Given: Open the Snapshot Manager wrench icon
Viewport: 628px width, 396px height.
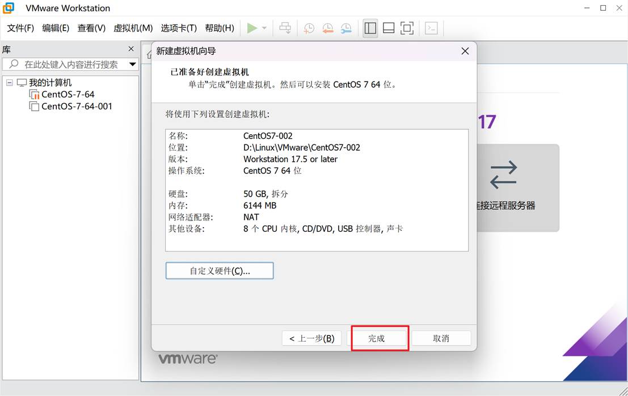Looking at the screenshot, I should pyautogui.click(x=346, y=28).
